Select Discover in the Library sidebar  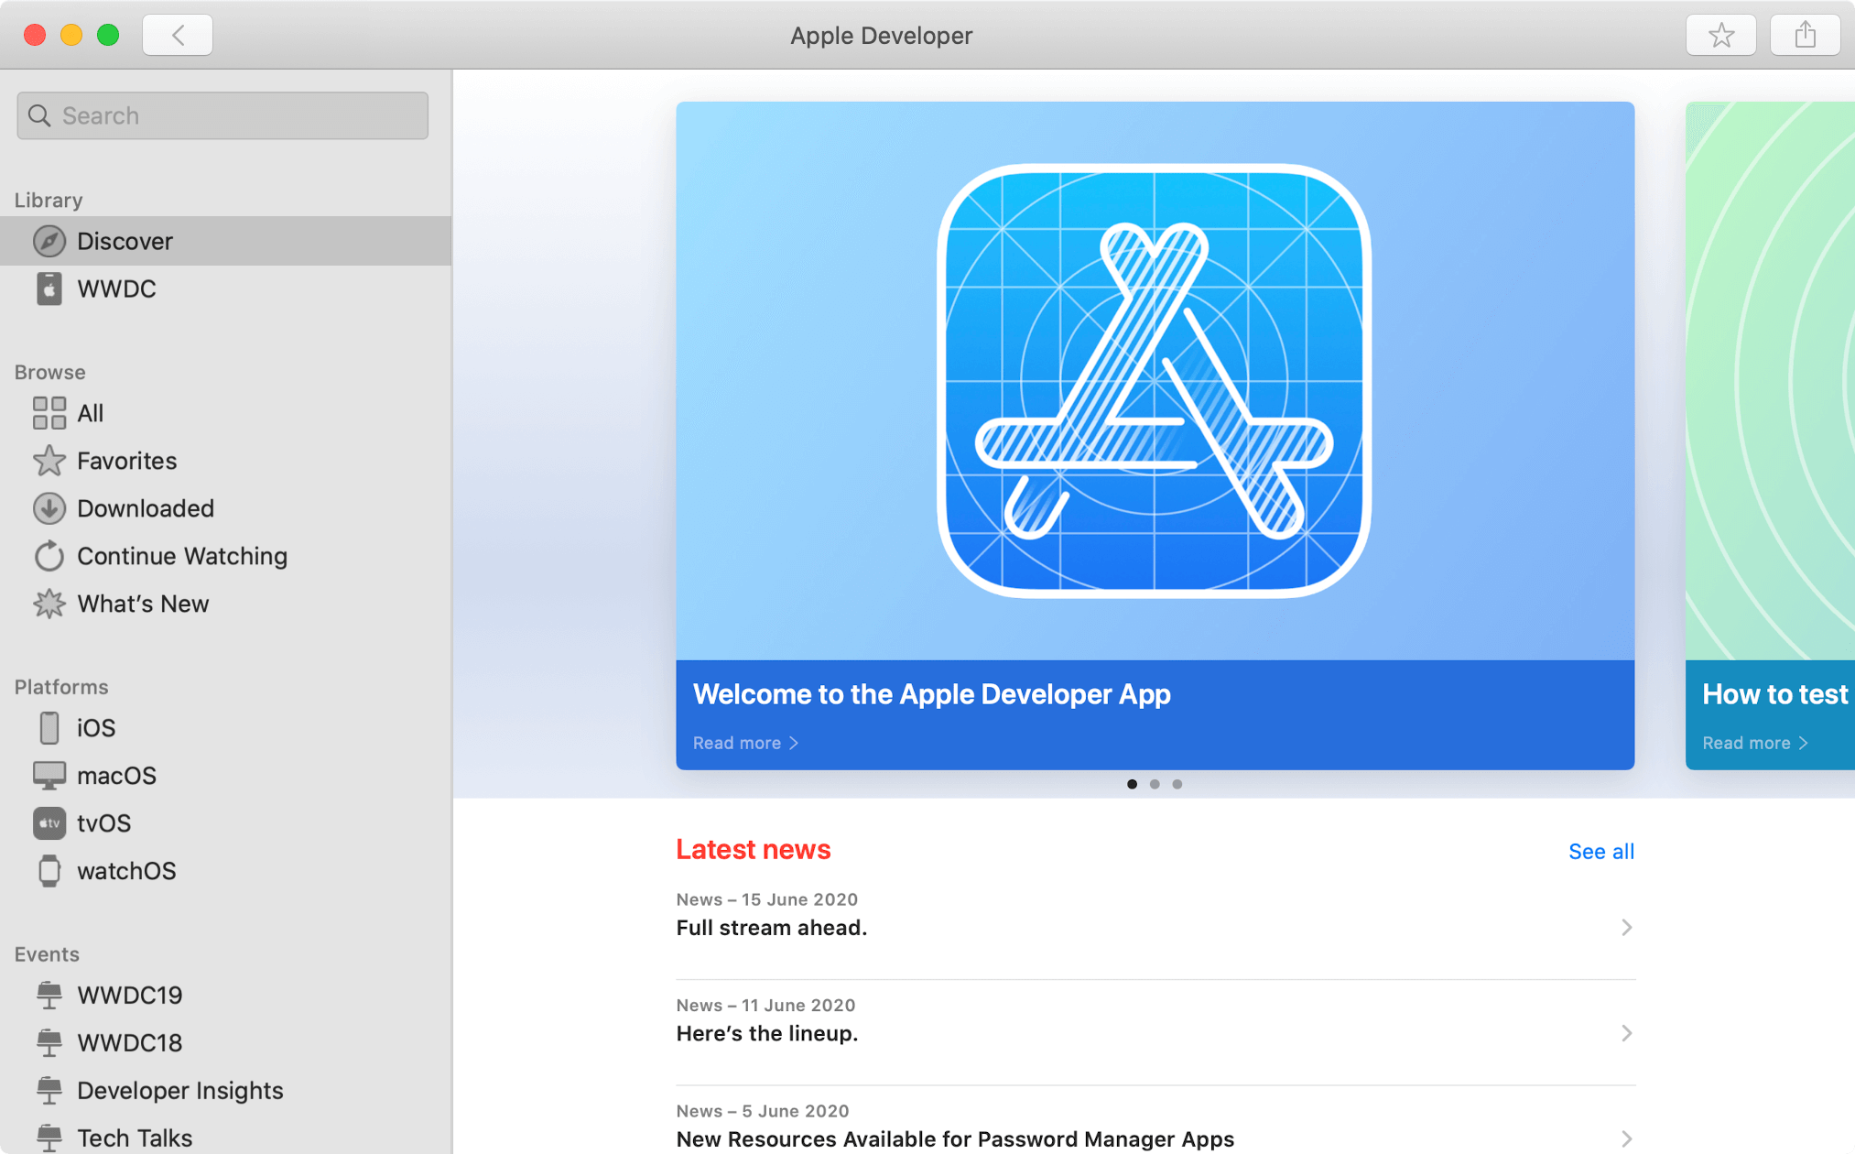225,241
